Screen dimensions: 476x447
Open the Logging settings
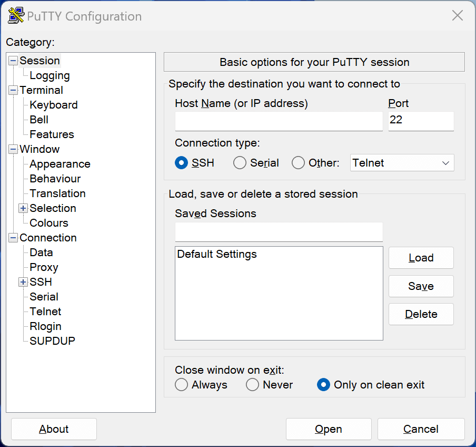49,75
